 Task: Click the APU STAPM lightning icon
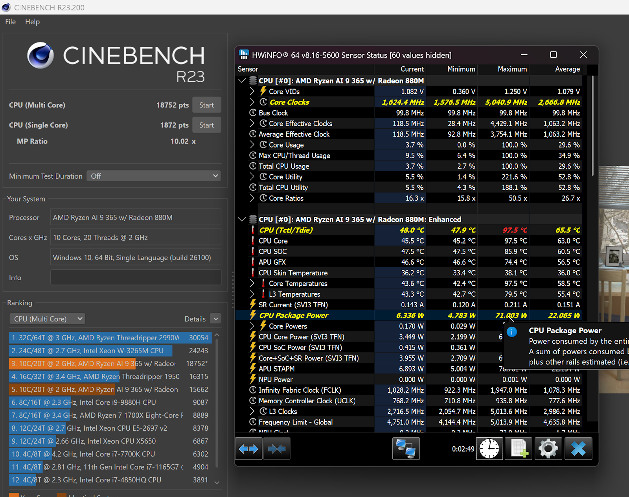point(253,369)
